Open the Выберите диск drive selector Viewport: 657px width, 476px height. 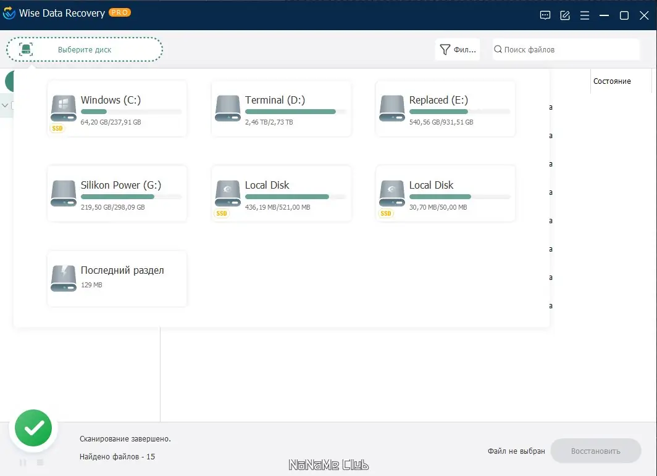click(85, 49)
